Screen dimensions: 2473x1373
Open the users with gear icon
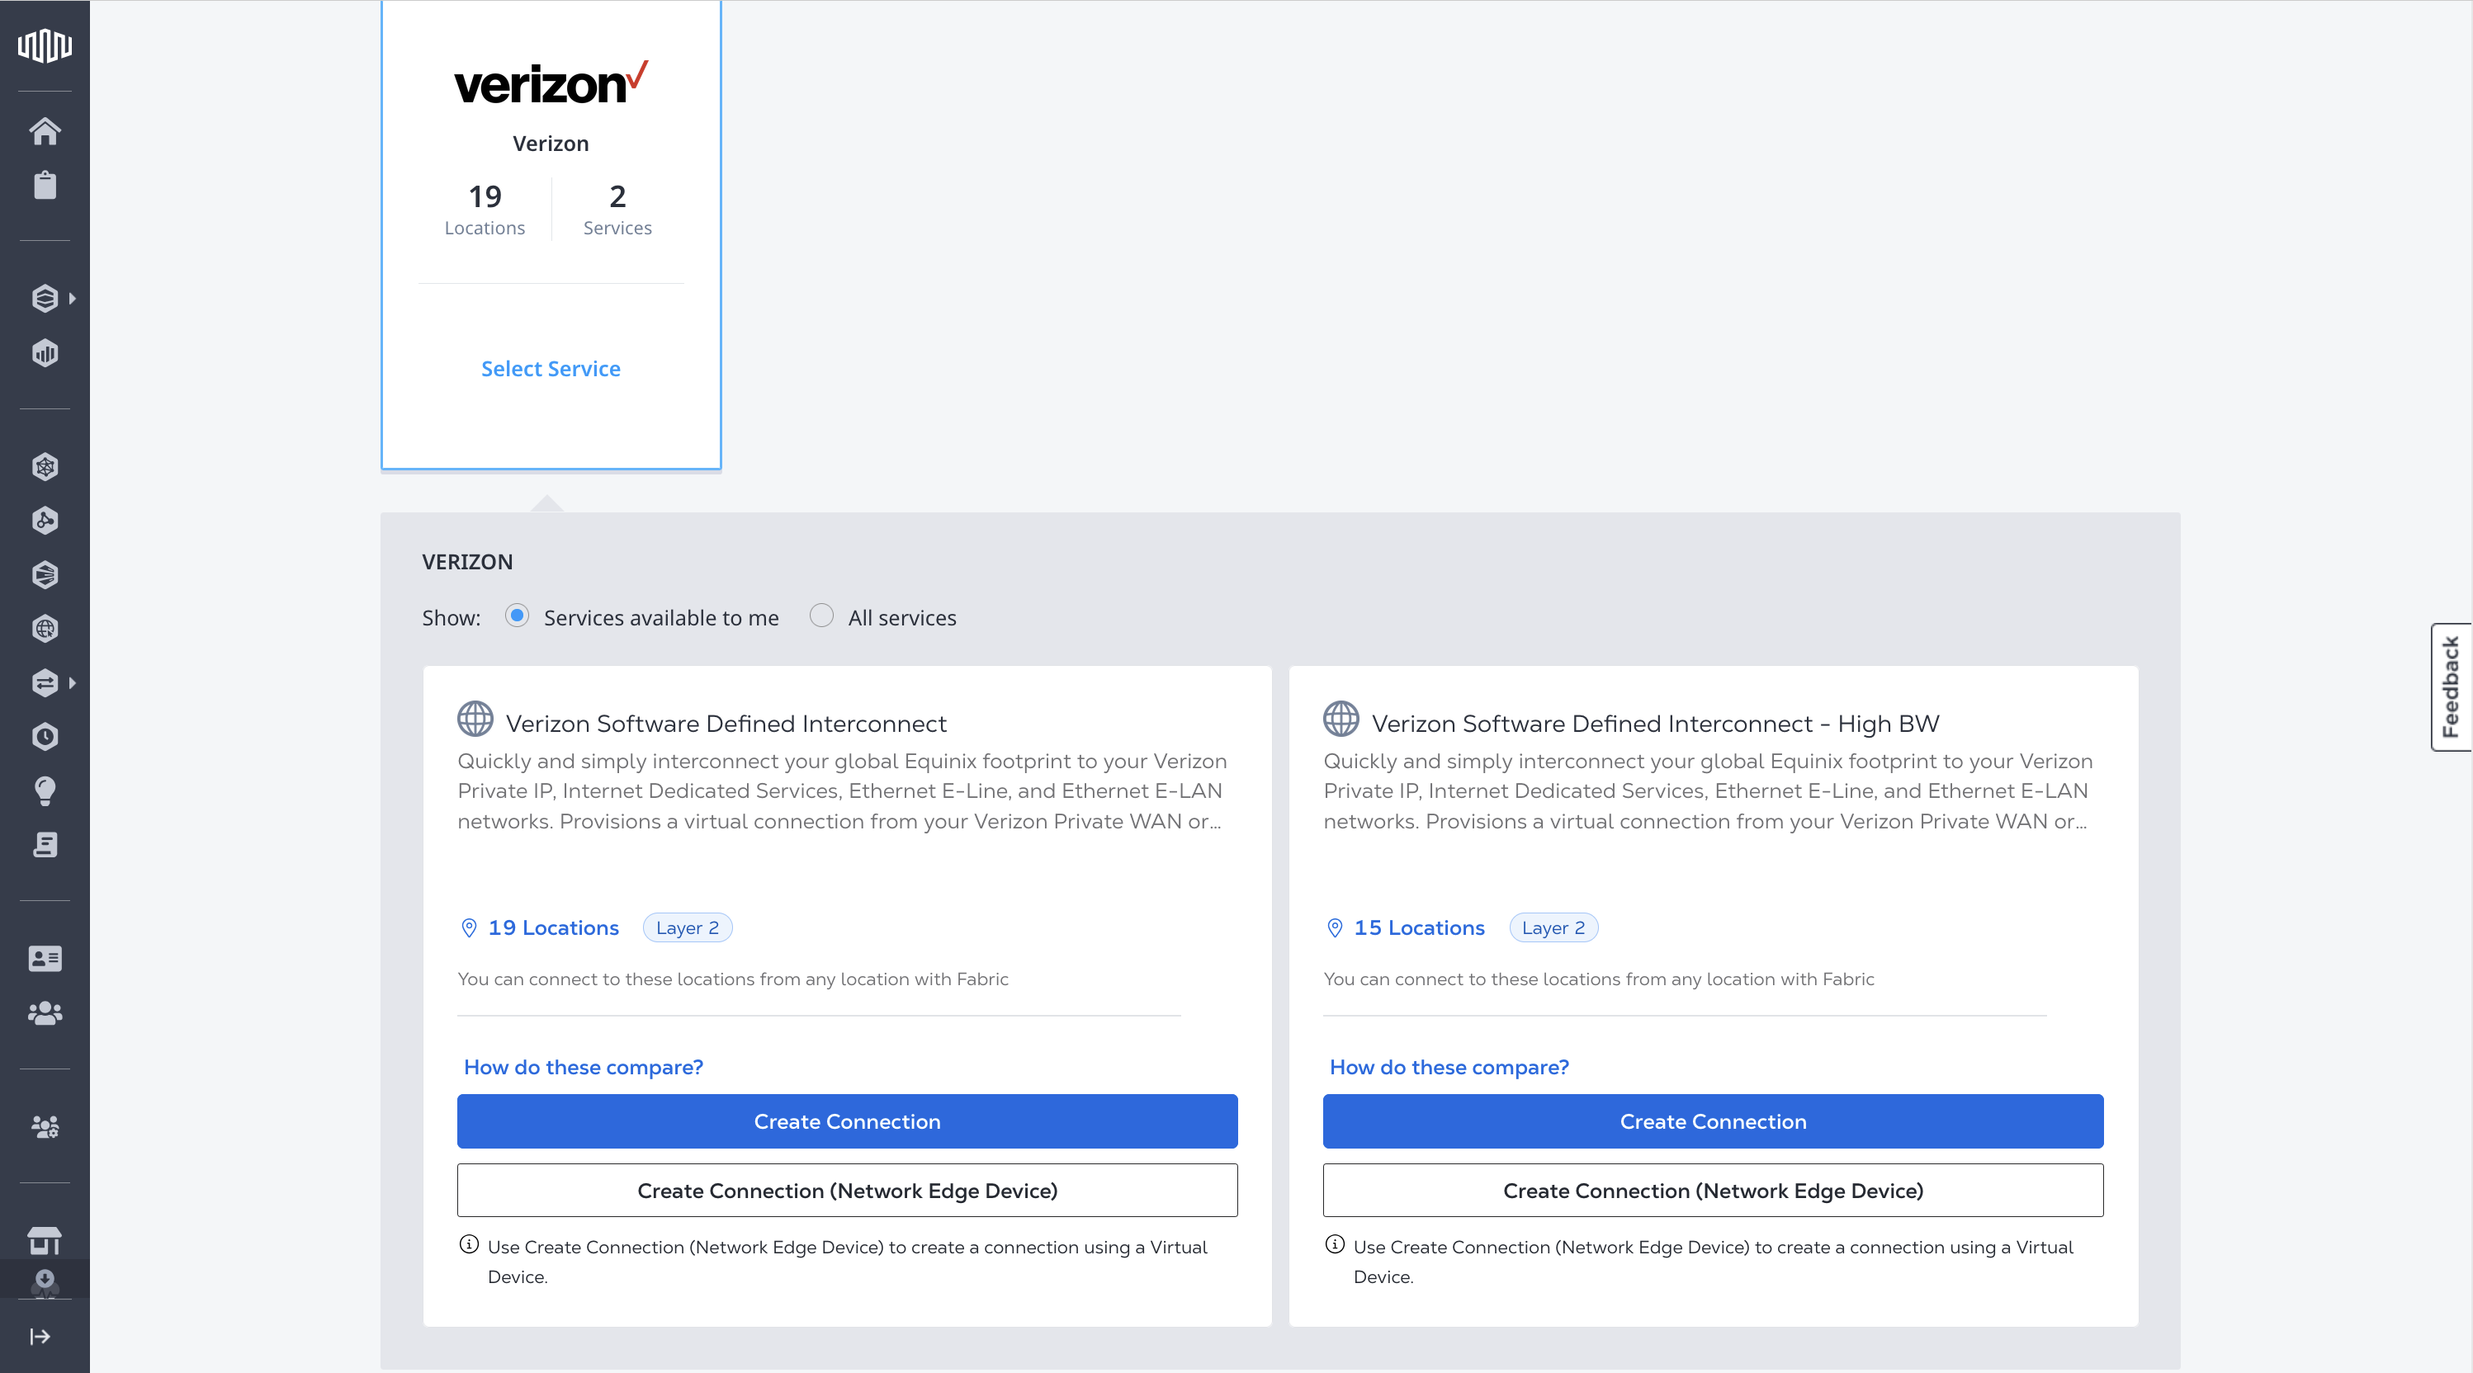point(45,1126)
